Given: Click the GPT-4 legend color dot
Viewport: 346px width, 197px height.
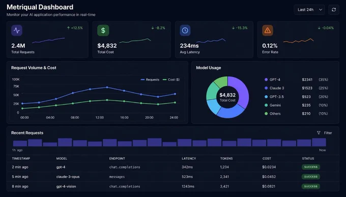Looking at the screenshot, I should pyautogui.click(x=266, y=80).
